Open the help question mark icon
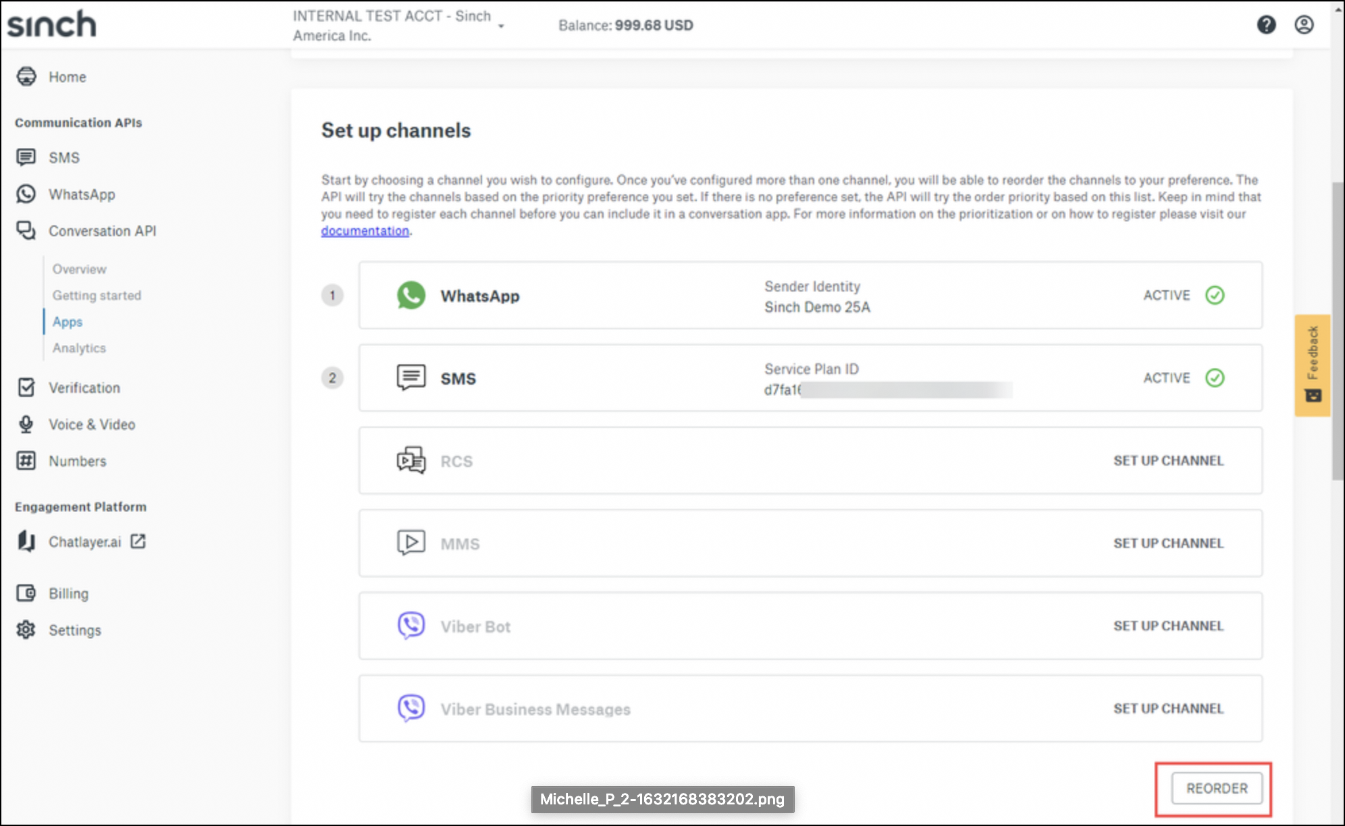The image size is (1345, 826). click(1267, 25)
